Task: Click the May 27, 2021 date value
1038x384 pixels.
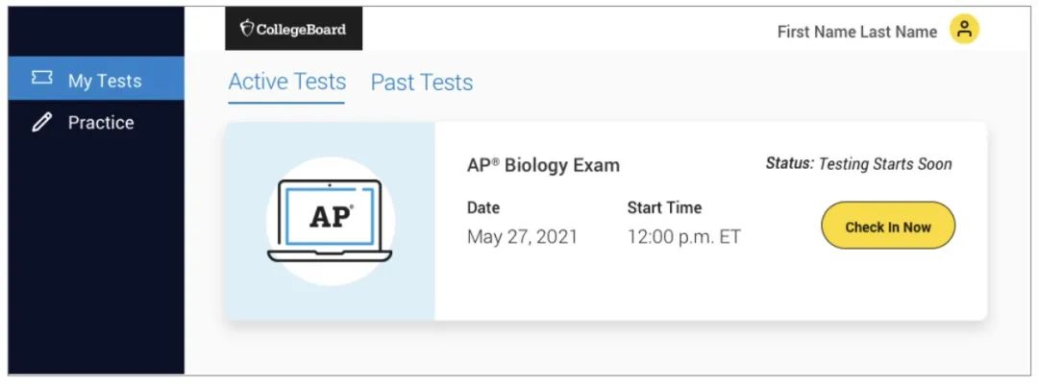Action: coord(522,236)
